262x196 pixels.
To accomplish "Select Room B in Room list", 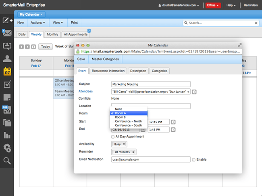I will coord(129,117).
